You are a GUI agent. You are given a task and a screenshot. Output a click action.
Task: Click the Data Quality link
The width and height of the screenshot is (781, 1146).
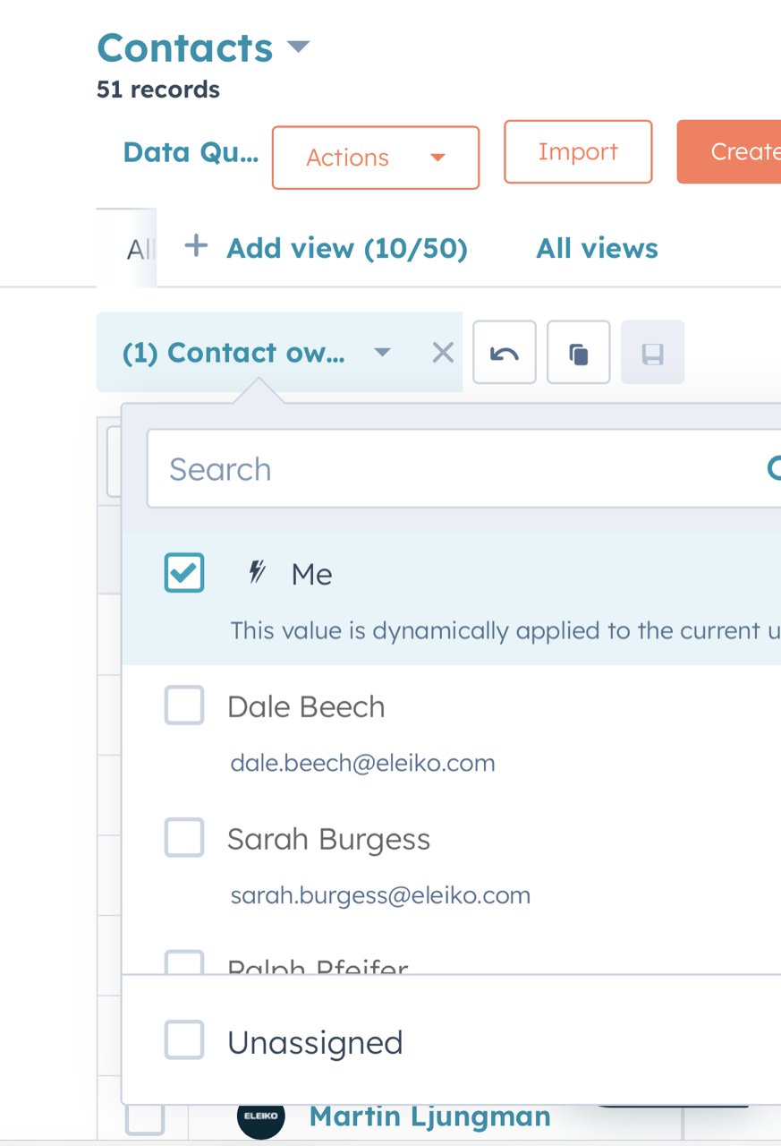(191, 152)
